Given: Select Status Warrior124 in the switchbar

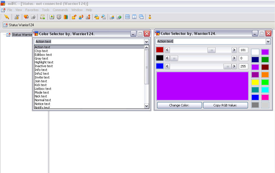Looking at the screenshot, I should [19, 25].
